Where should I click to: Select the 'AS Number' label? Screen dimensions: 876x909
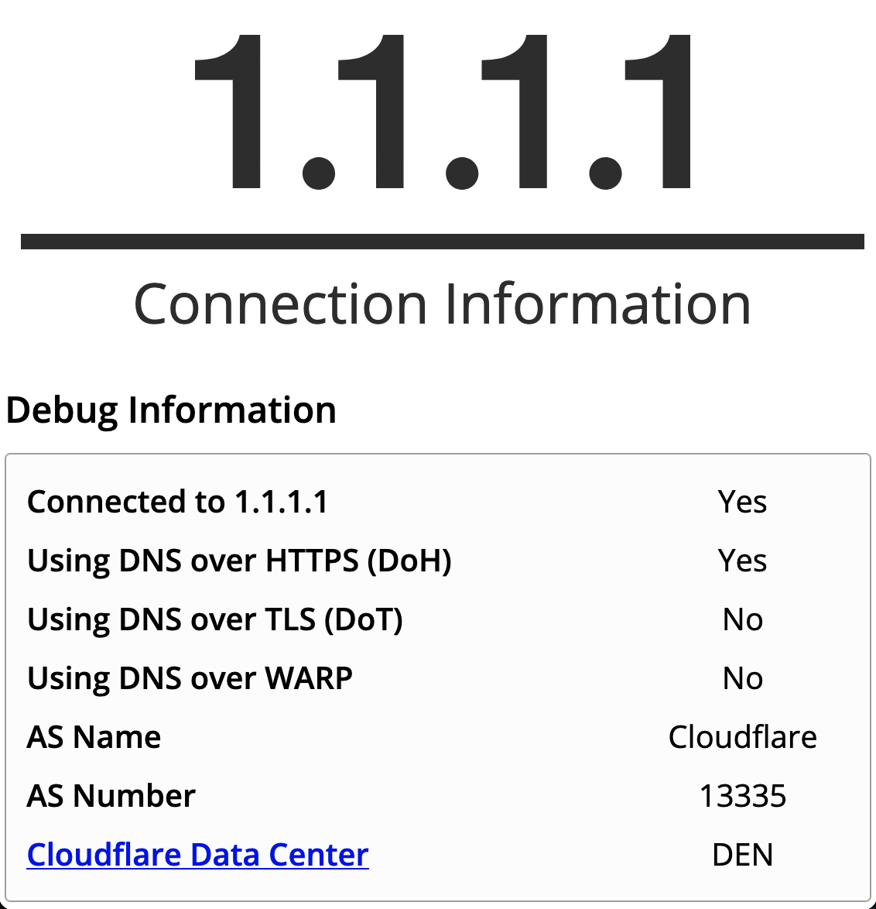pos(111,796)
